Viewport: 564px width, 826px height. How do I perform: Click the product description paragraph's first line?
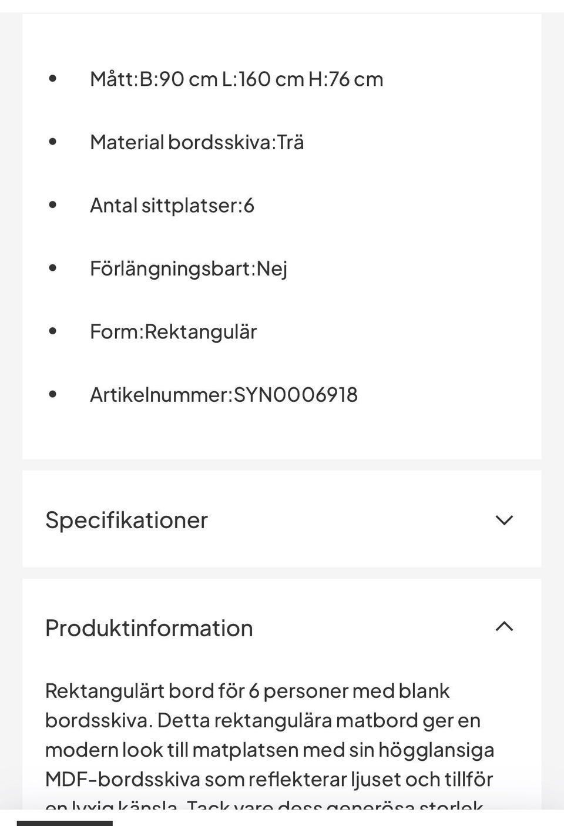click(247, 691)
